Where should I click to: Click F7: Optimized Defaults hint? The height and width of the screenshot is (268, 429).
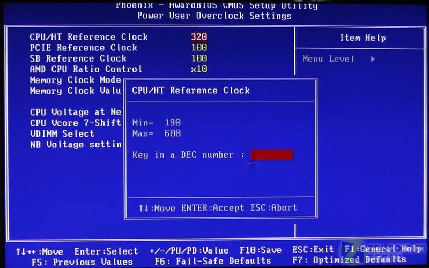[x=350, y=259]
